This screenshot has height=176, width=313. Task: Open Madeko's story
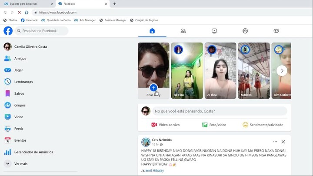click(254, 71)
